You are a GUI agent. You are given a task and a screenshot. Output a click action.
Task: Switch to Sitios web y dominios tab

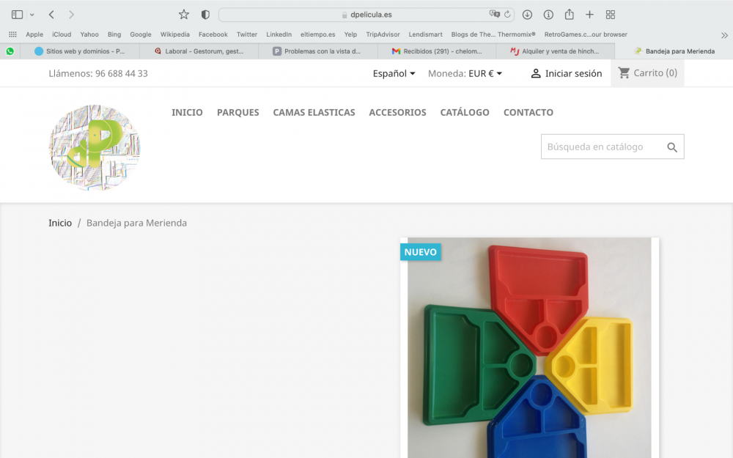(80, 51)
